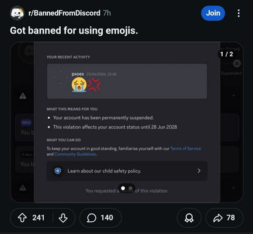Share the post with 78 shares
The height and width of the screenshot is (234, 253).
(224, 218)
